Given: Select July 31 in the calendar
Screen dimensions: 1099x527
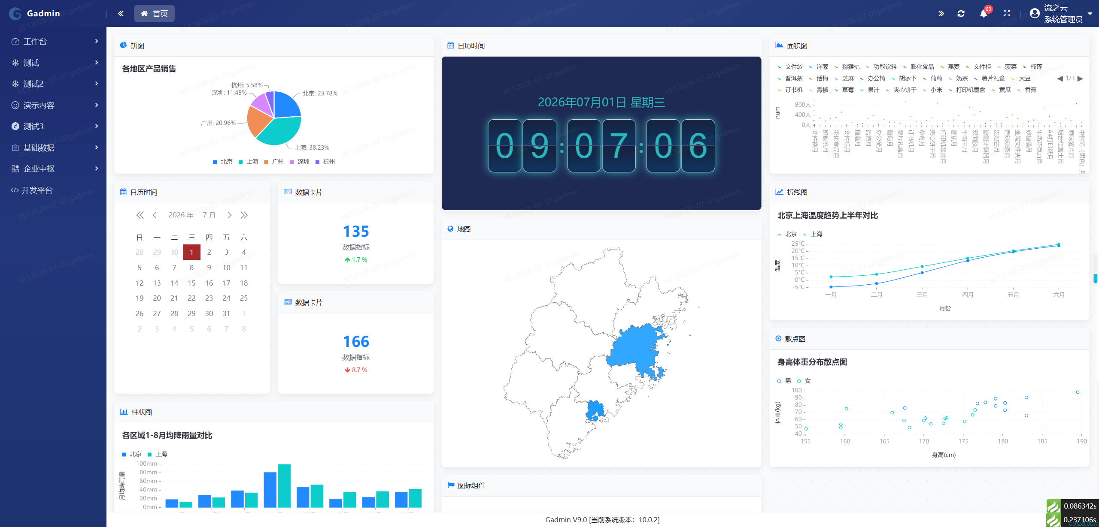Looking at the screenshot, I should tap(226, 313).
